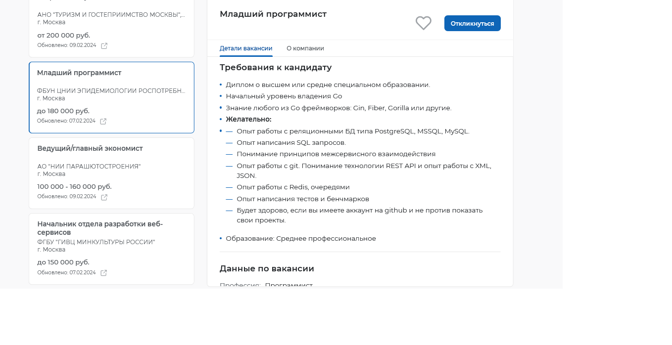Click external link icon on ФБУН ЦНИИ Эпидемиологии card
Screen dimensions: 672x345
coord(103,122)
